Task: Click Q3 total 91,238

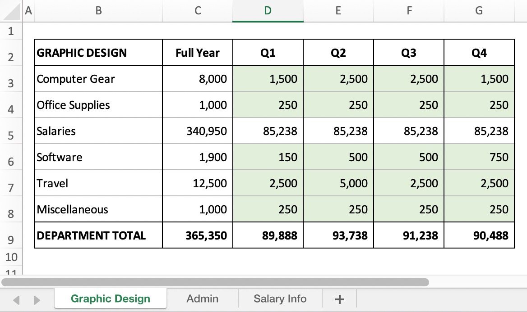Action: (409, 235)
